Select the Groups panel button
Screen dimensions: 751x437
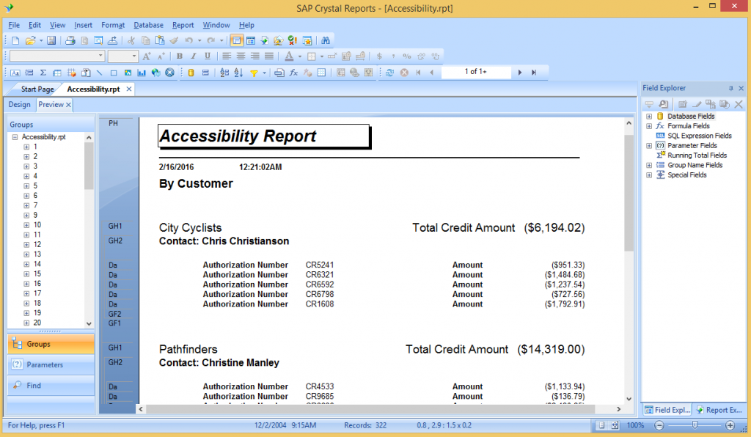click(x=51, y=344)
